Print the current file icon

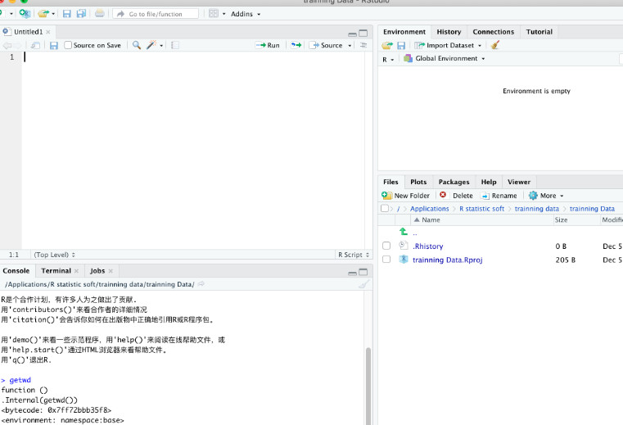[x=99, y=14]
